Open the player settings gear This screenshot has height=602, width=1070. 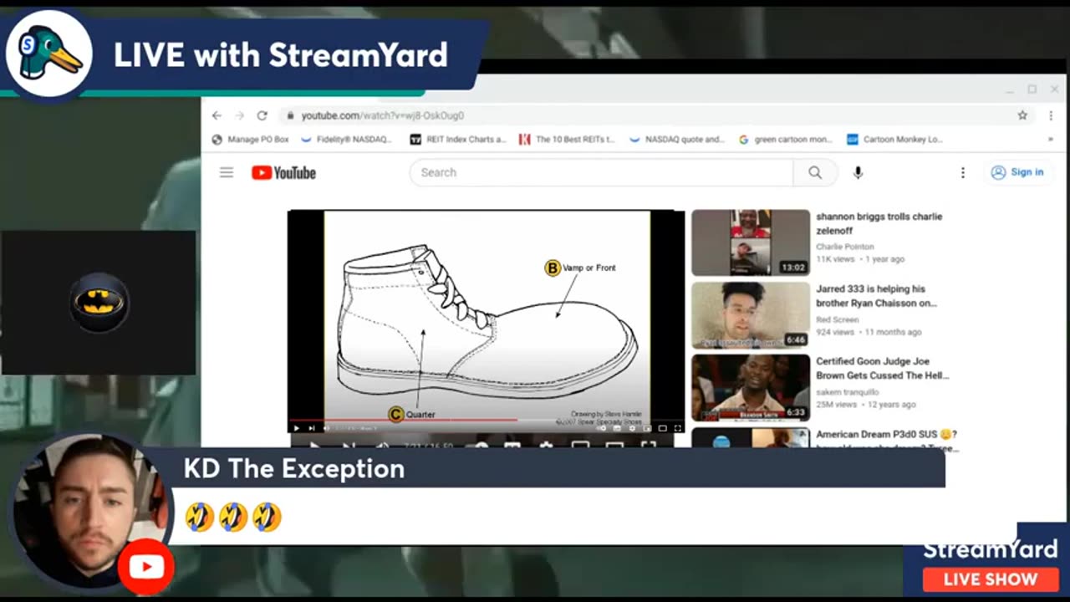pyautogui.click(x=633, y=428)
